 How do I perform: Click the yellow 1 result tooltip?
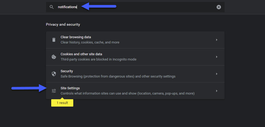pyautogui.click(x=62, y=103)
